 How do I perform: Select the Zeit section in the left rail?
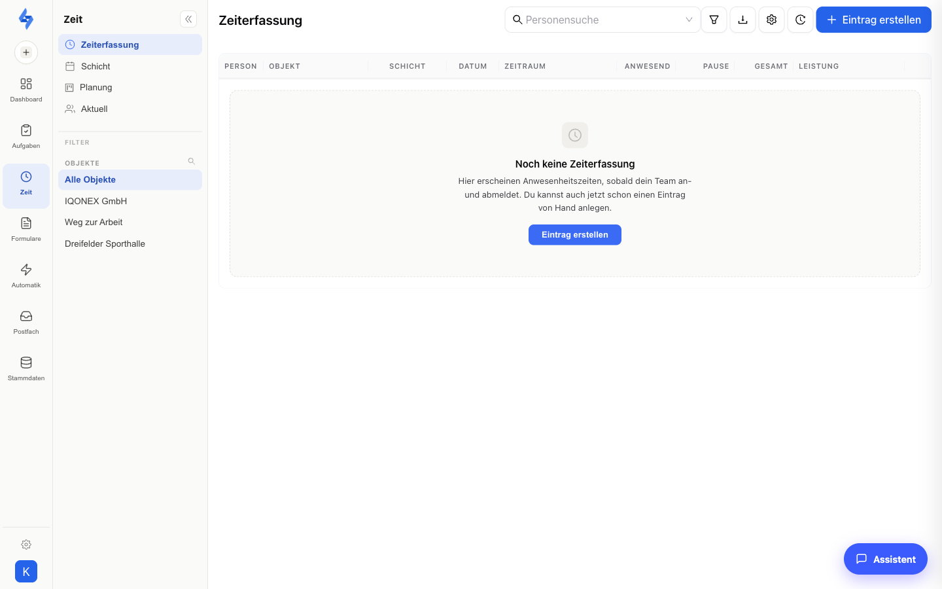tap(26, 186)
